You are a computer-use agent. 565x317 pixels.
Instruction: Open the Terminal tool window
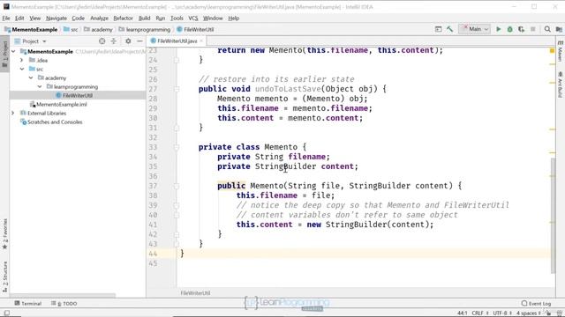point(27,303)
